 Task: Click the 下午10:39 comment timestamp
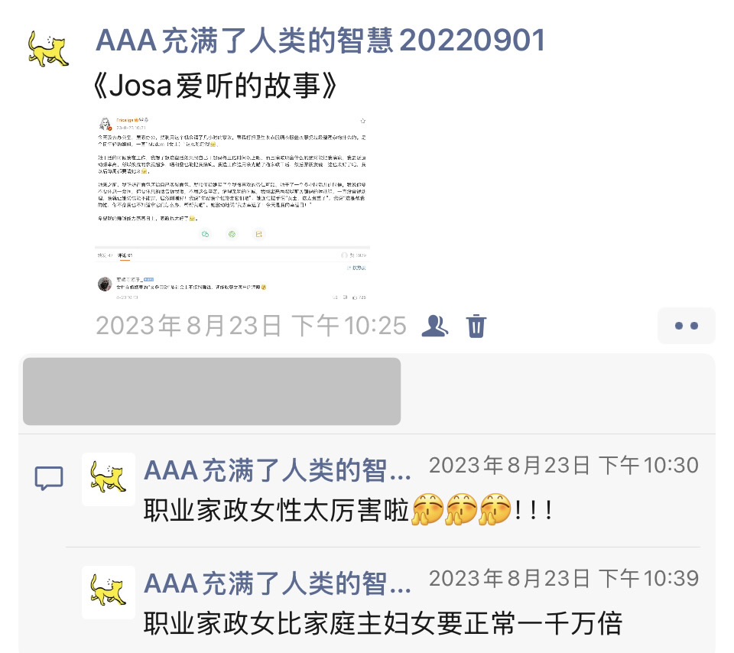(563, 579)
